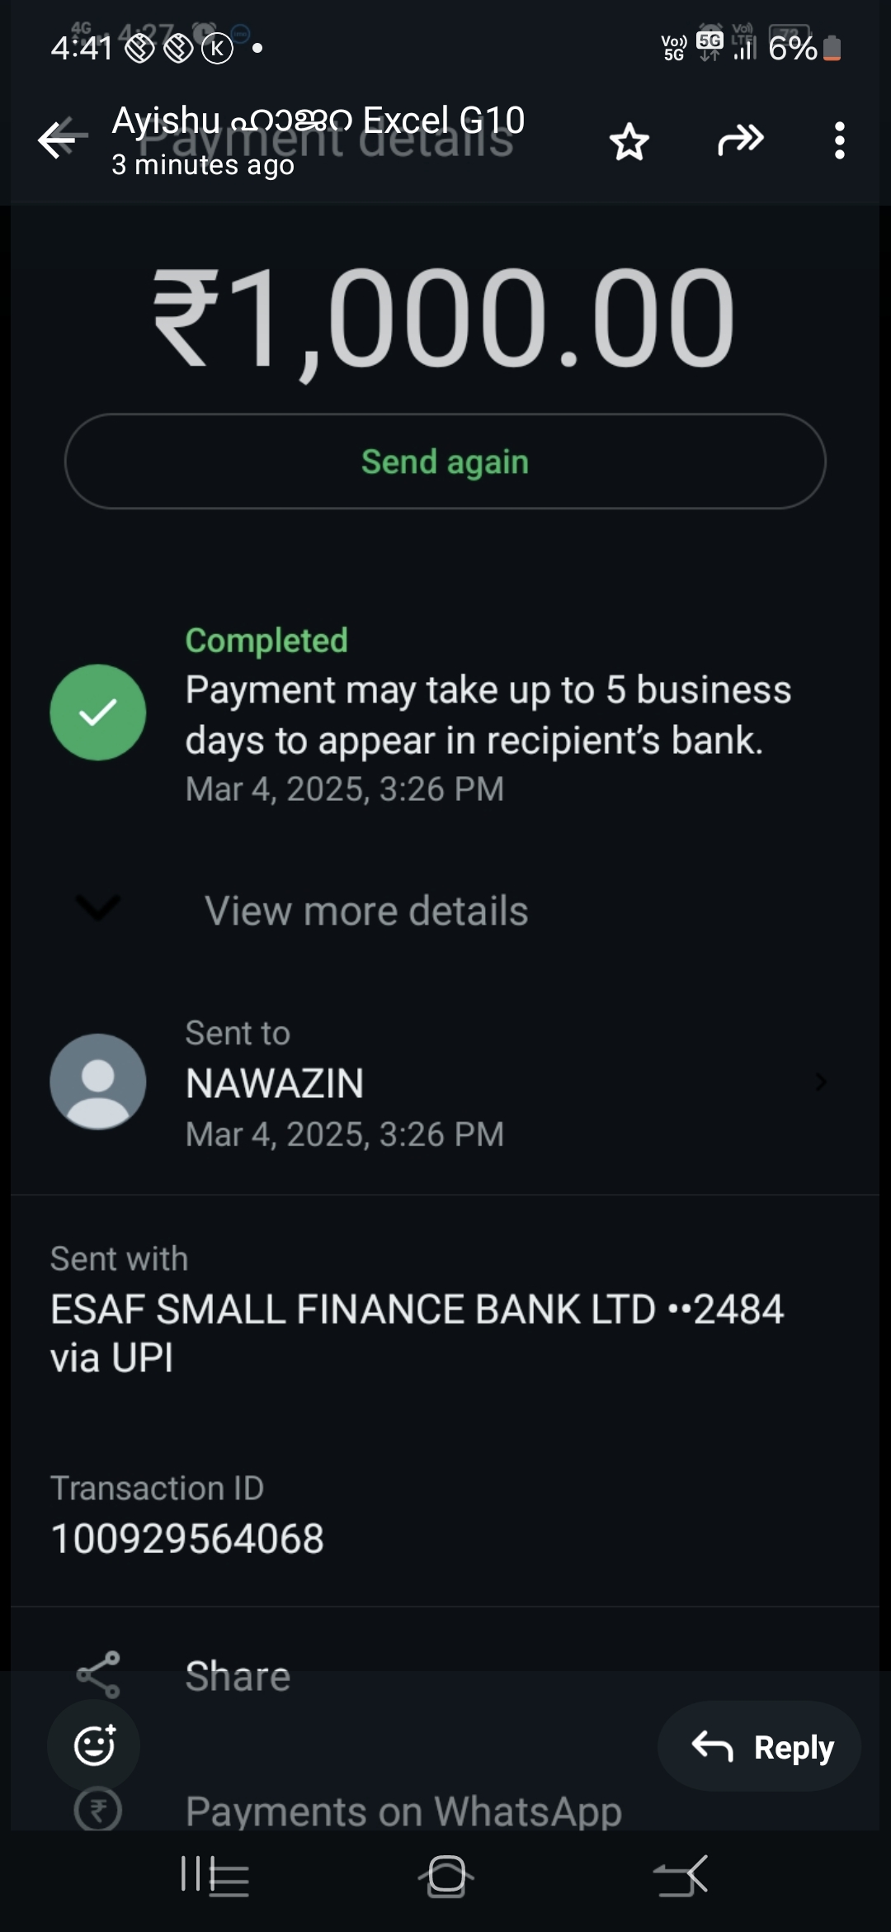Viewport: 891px width, 1932px height.
Task: Select the Share option label
Action: click(x=238, y=1677)
